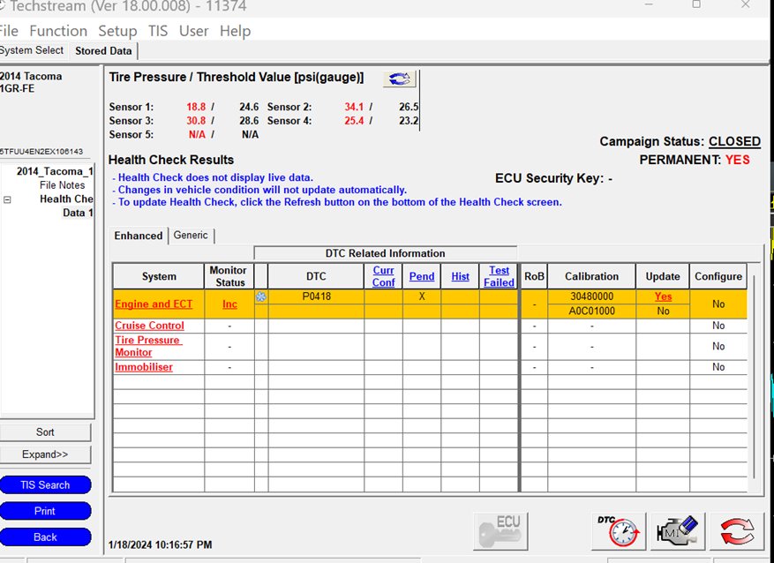Click the X in the Pend column
The image size is (774, 563).
[422, 297]
